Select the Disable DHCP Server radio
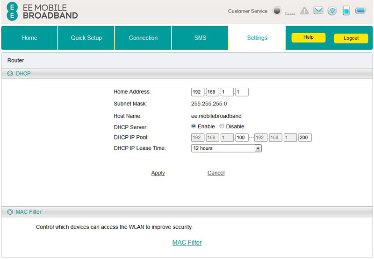Image resolution: width=374 pixels, height=259 pixels. [x=222, y=126]
